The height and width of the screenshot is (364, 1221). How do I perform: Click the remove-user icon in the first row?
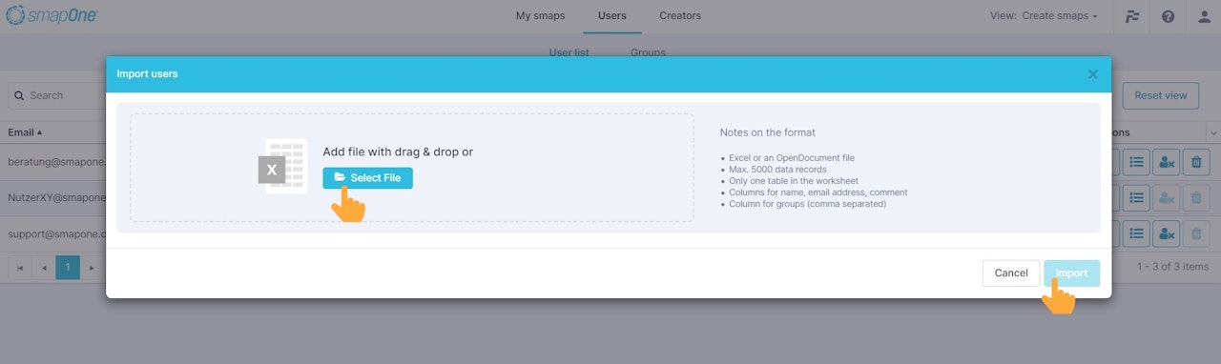[1166, 162]
